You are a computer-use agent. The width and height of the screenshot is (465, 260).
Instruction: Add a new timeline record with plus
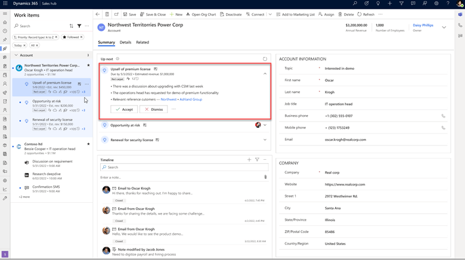pyautogui.click(x=249, y=160)
